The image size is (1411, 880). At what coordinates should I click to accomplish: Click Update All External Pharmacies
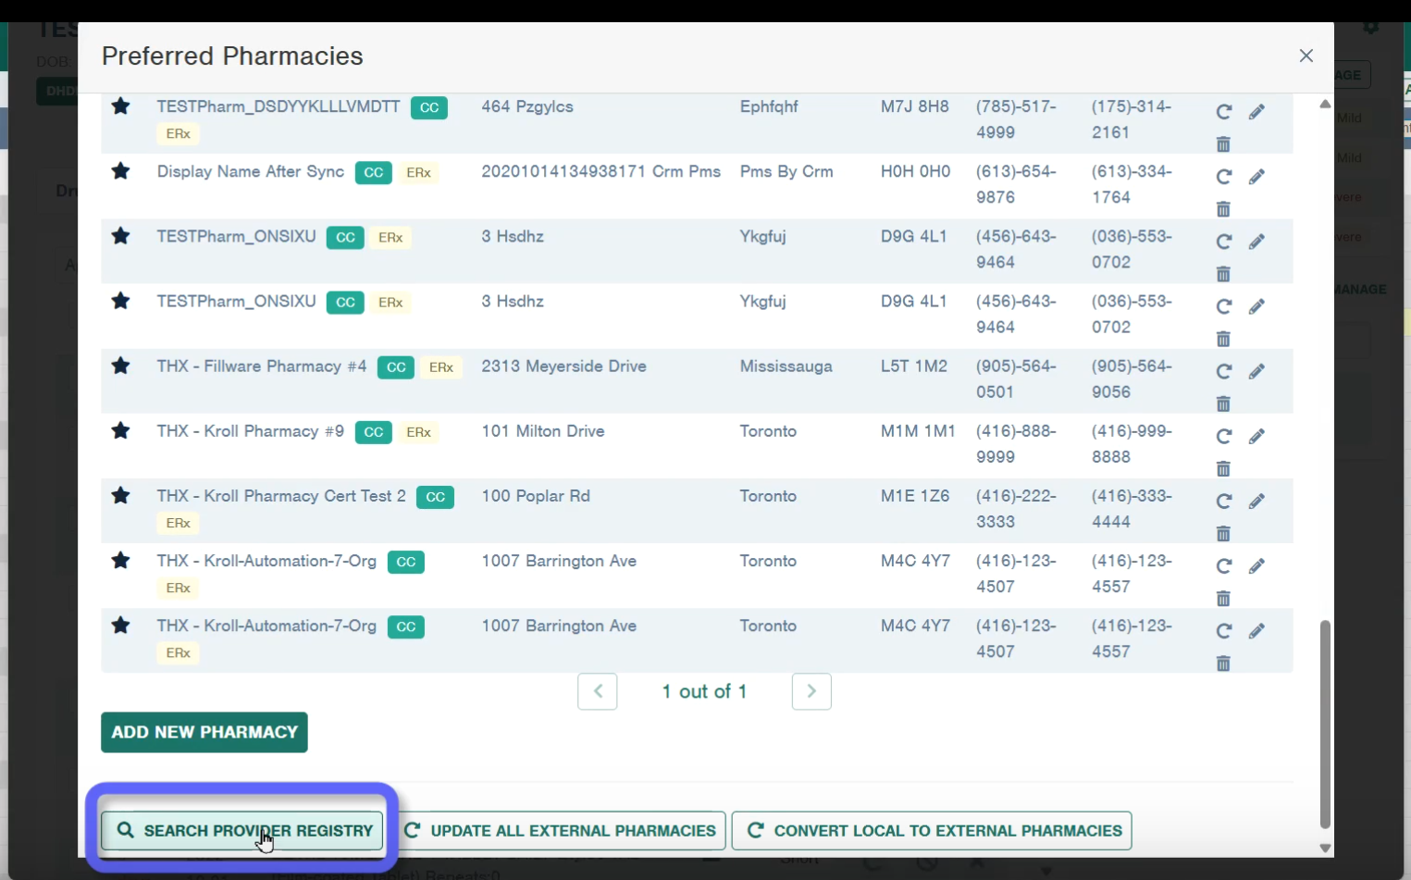[561, 831]
